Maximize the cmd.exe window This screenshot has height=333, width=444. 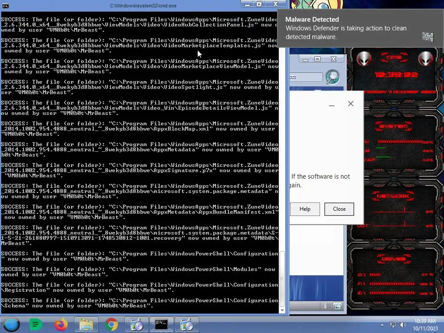259,3
